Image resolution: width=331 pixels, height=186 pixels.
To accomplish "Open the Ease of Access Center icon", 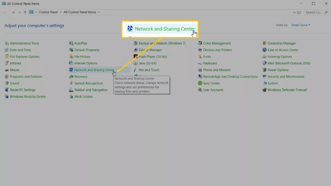I will (264, 50).
